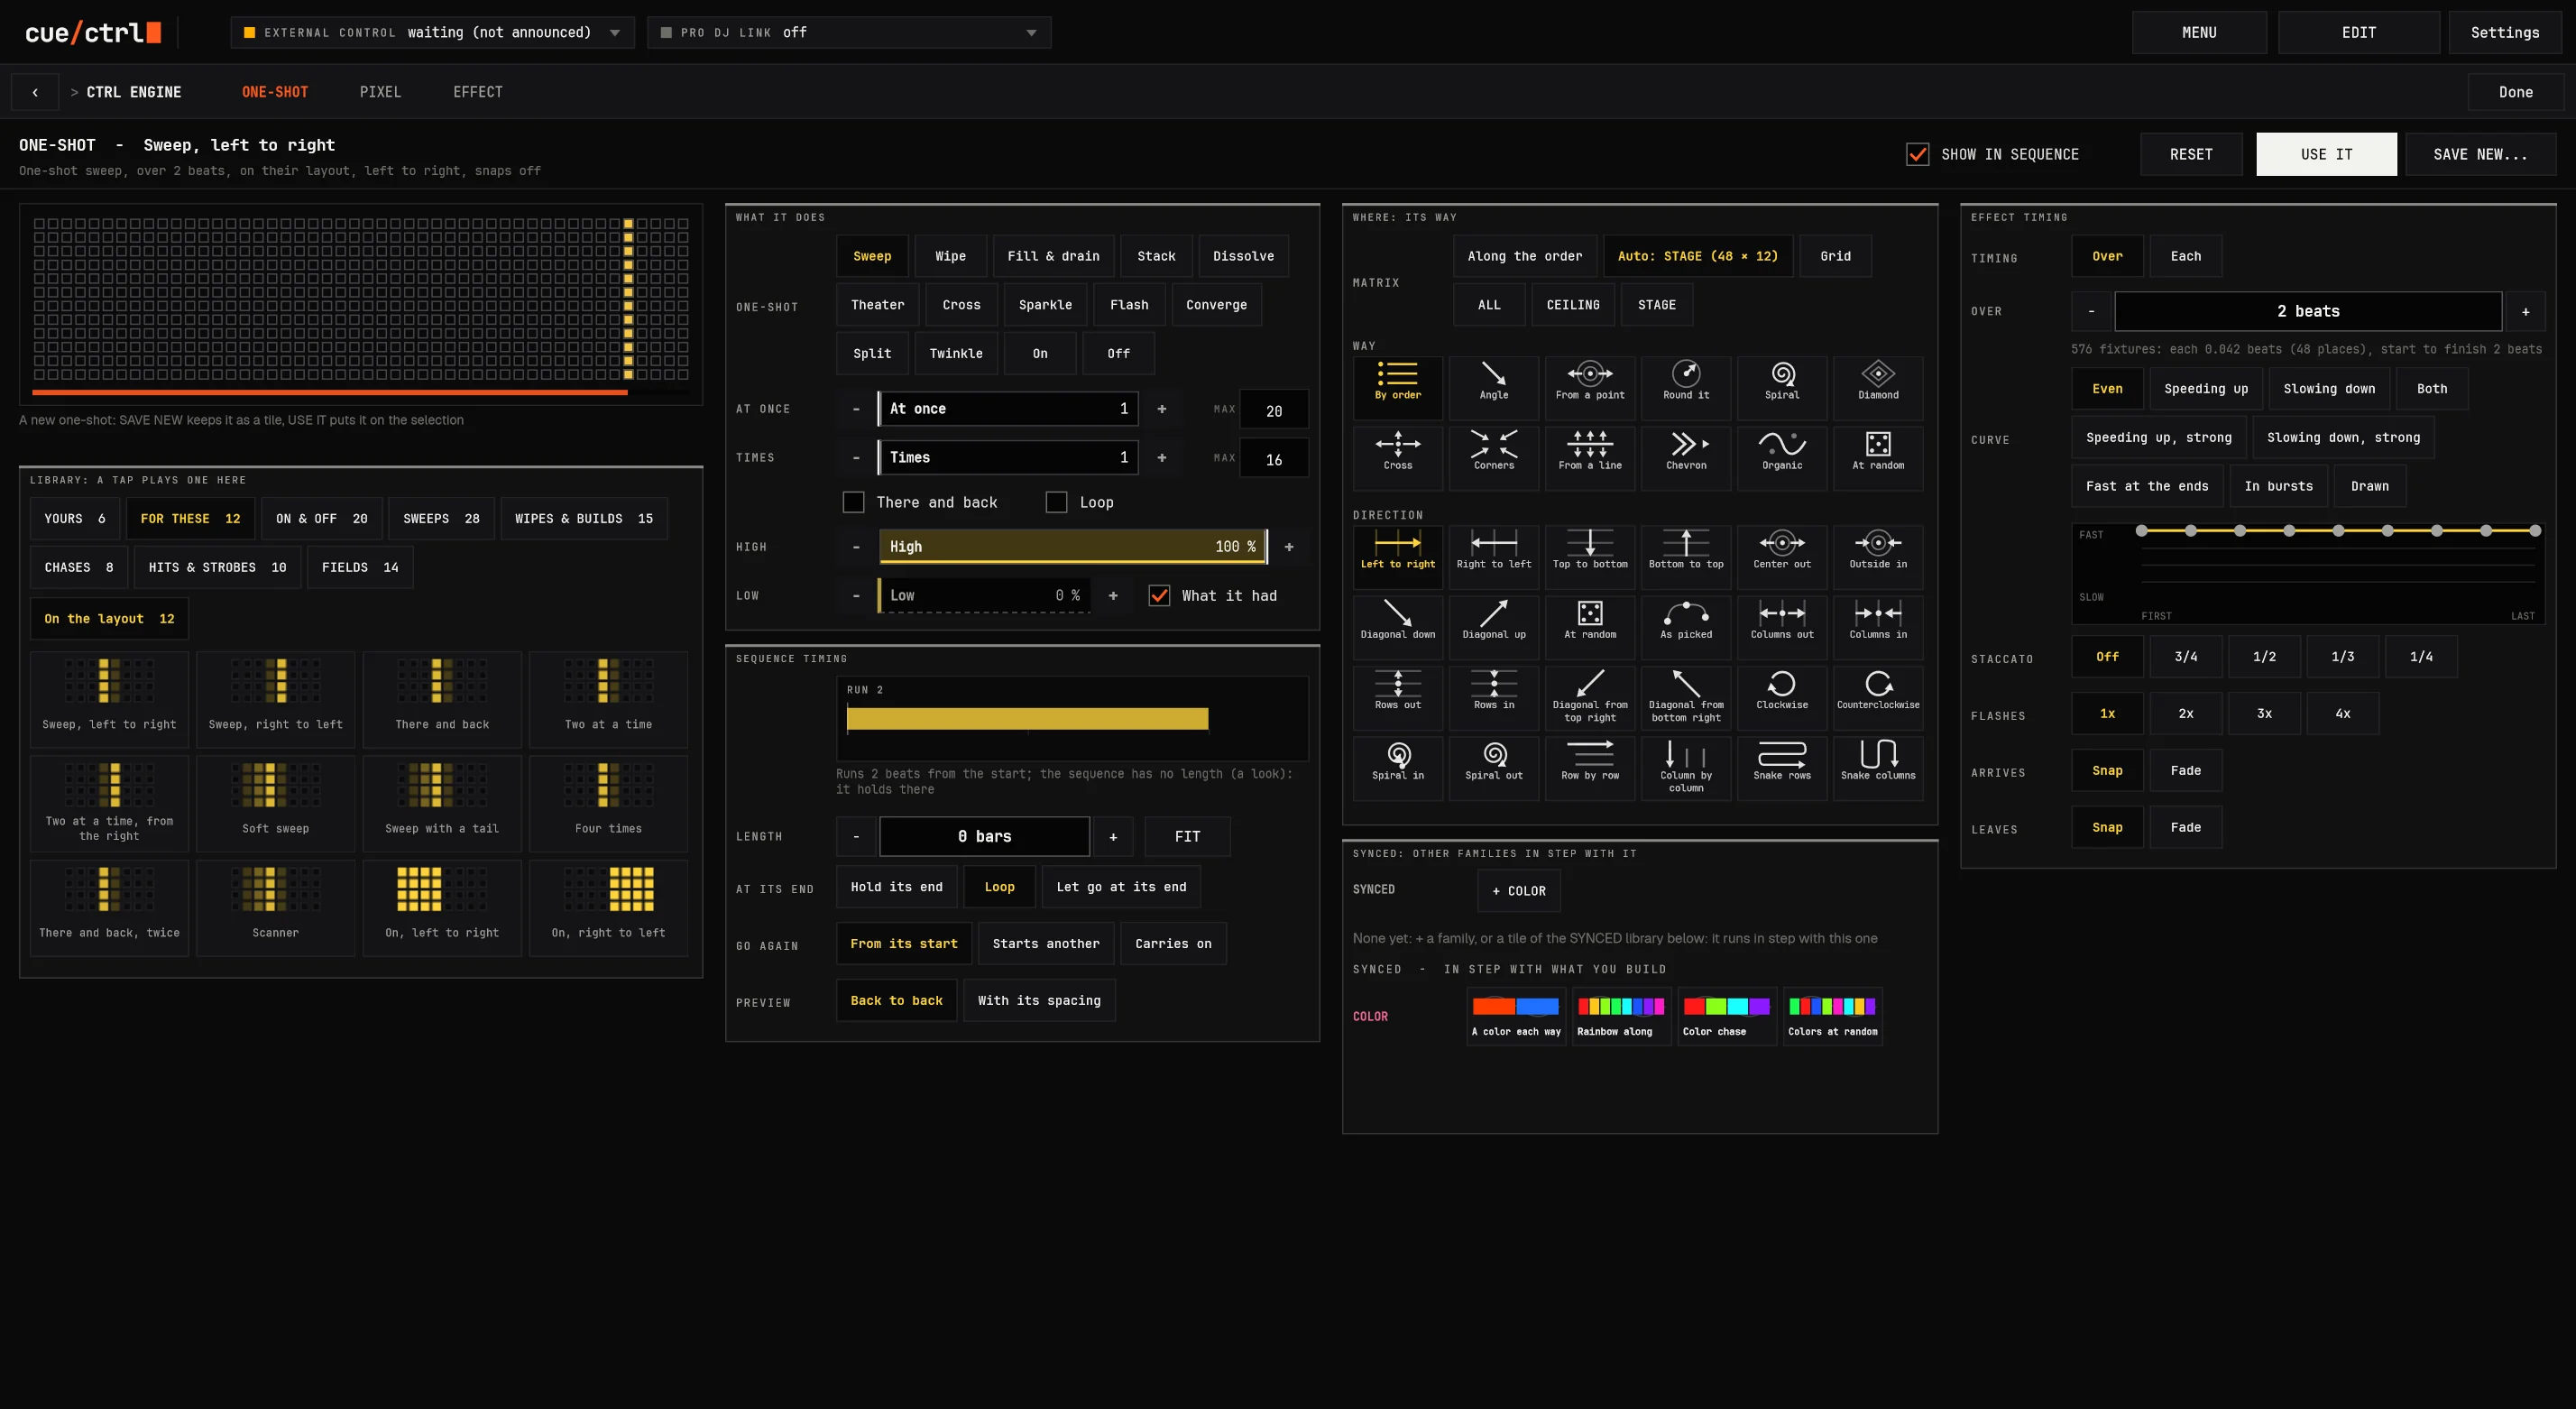Click the SAVE NEW... button
The image size is (2576, 1409).
[2480, 154]
